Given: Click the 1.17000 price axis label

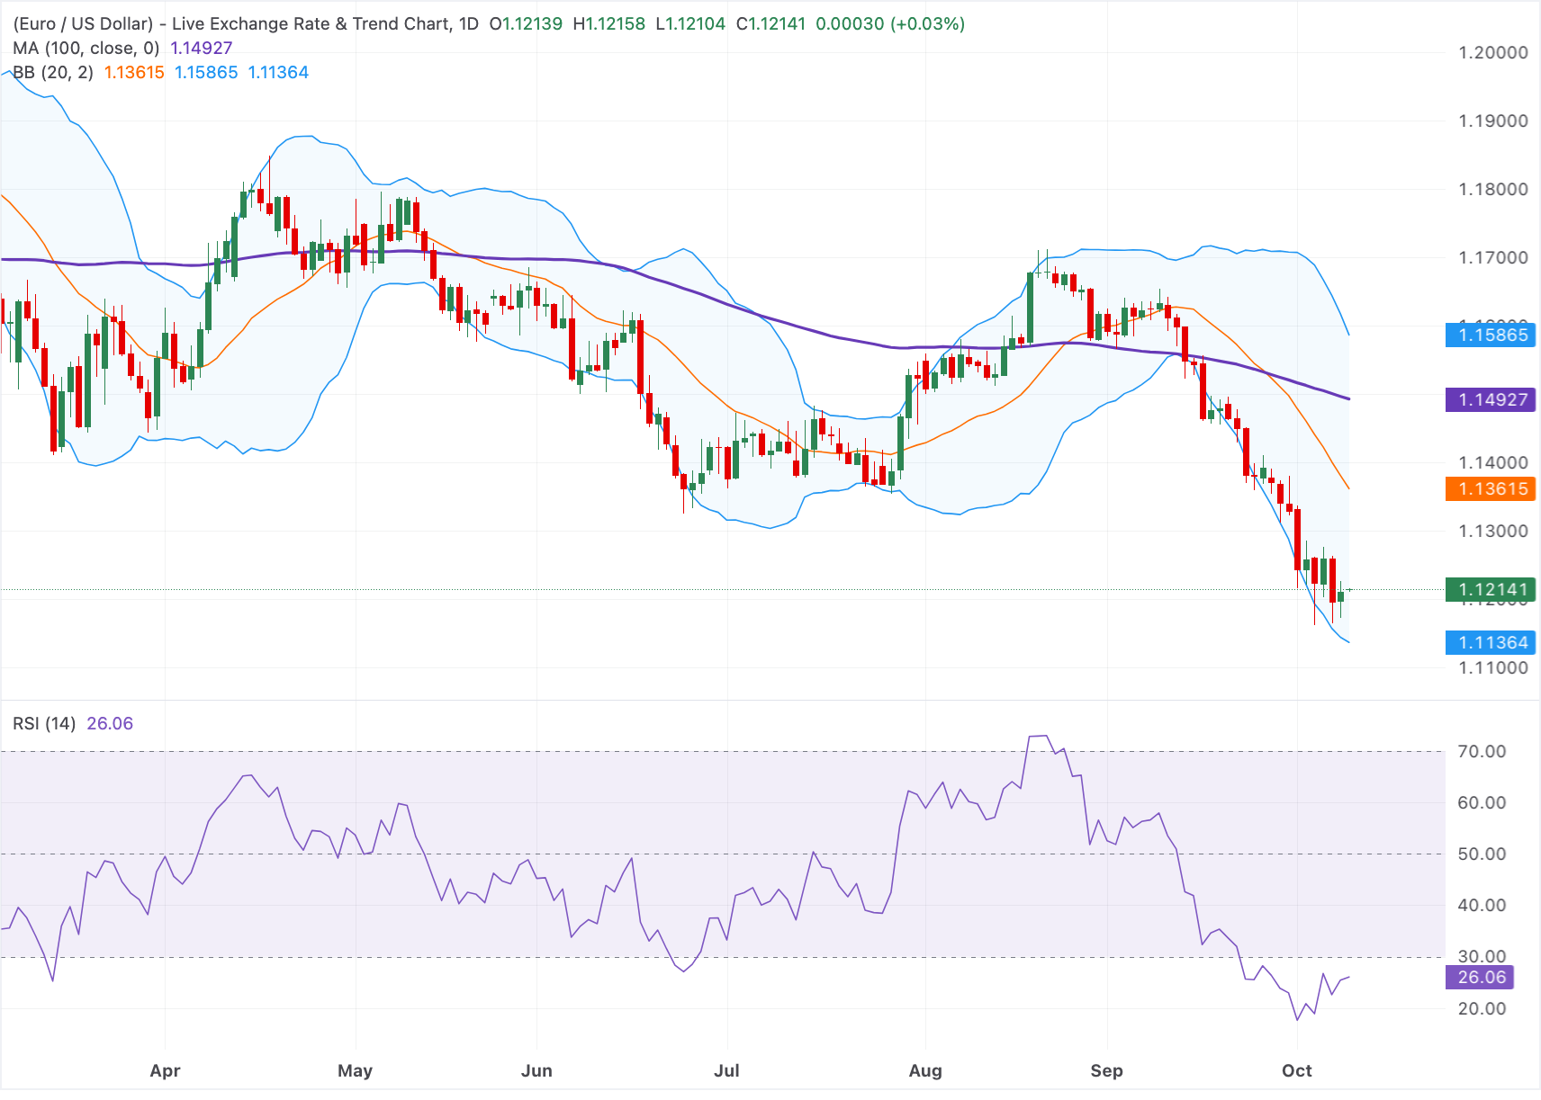Looking at the screenshot, I should coord(1493,257).
